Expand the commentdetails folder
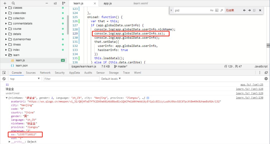Screen dimensions: 270x144 tap(6, 23)
